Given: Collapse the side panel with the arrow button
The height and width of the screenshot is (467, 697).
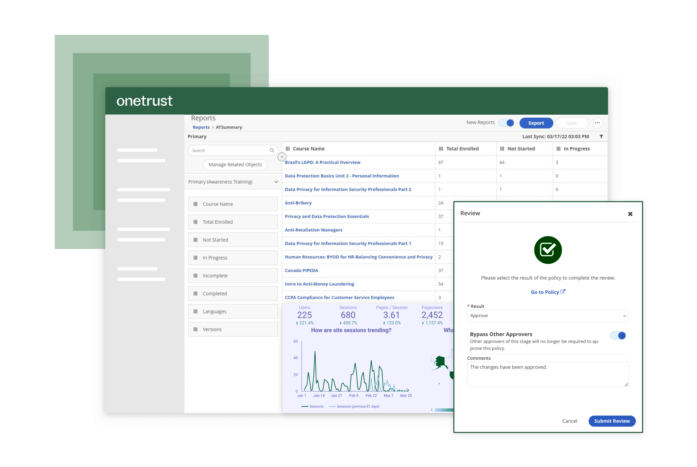Looking at the screenshot, I should 282,157.
